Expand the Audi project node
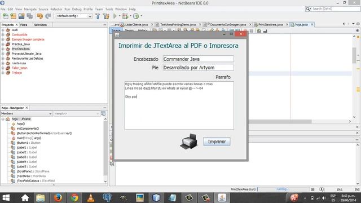361x203 pixels. pyautogui.click(x=3, y=30)
